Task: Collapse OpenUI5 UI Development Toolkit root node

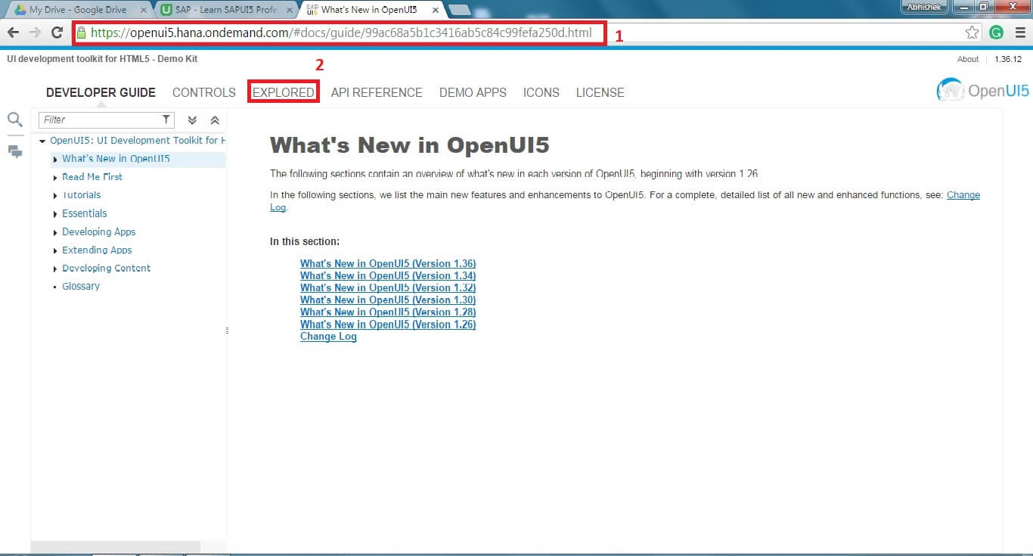Action: click(42, 141)
